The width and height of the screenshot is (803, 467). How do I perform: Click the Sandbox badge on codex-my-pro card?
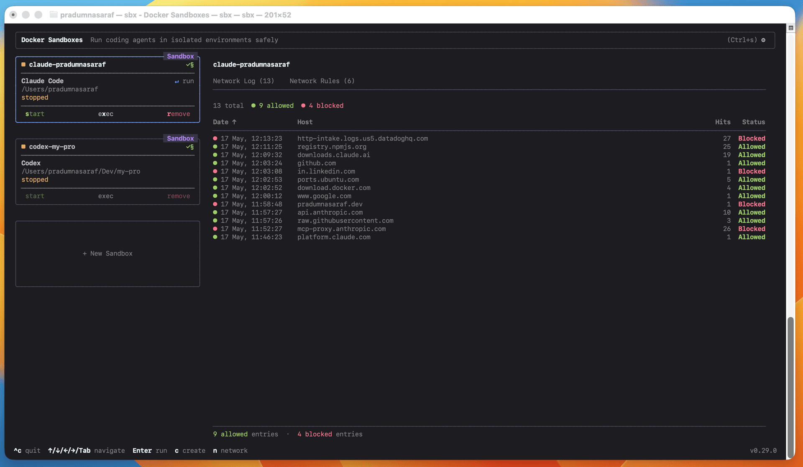[180, 138]
